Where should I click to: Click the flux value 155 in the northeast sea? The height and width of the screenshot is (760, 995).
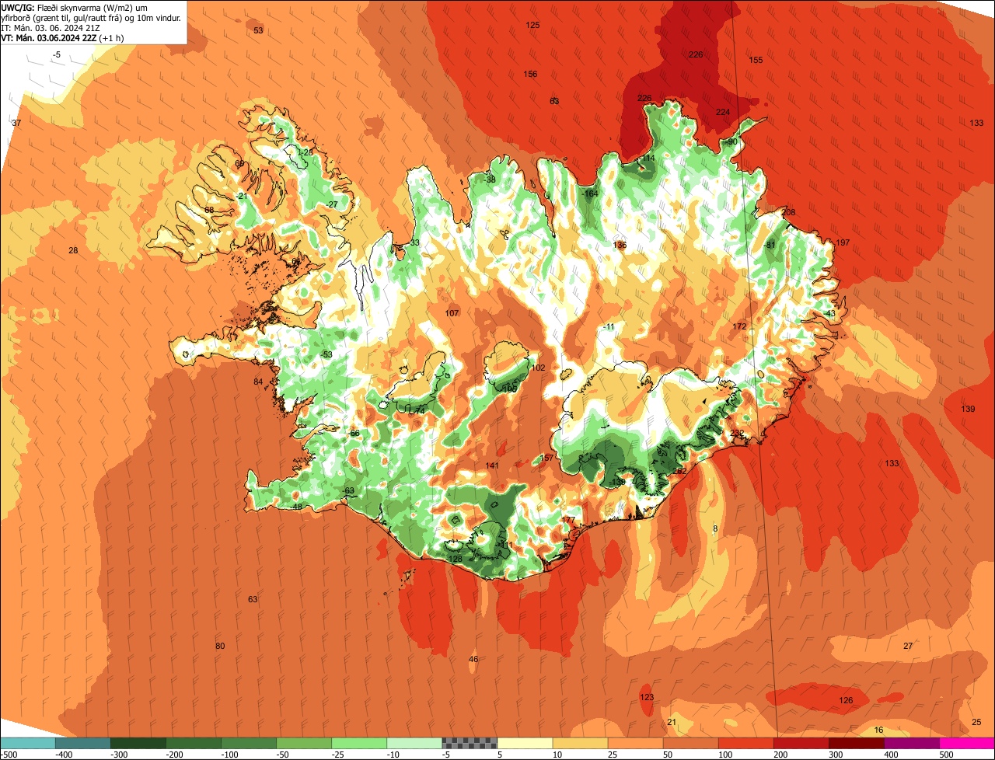click(756, 60)
